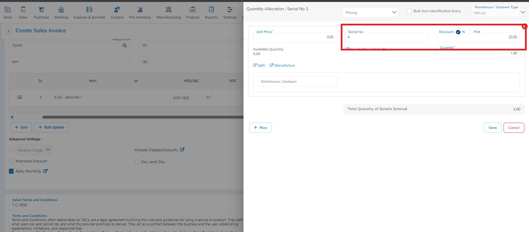Select the Flat discount radio button

tap(470, 32)
